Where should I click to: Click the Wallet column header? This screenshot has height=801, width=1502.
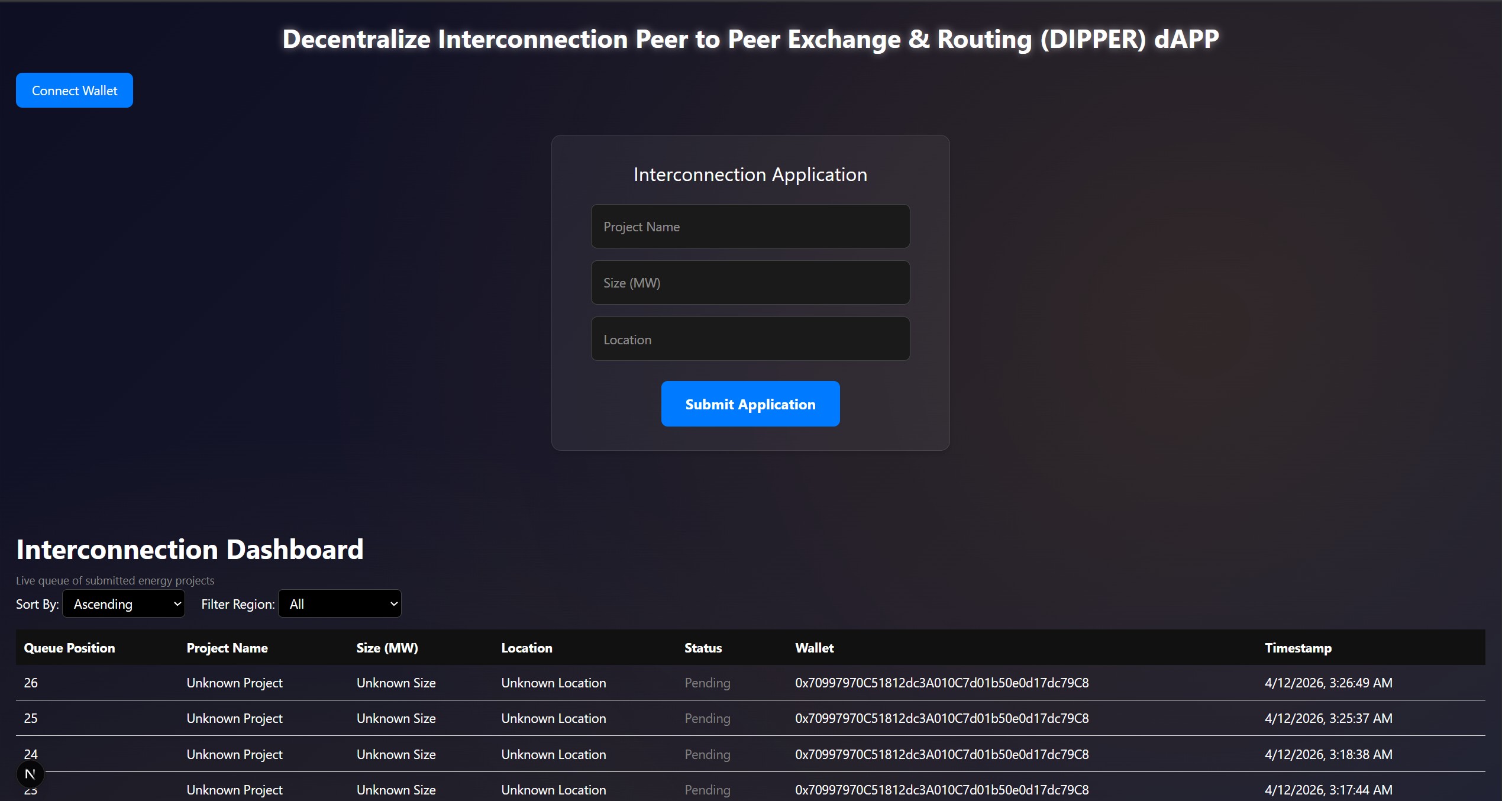(814, 648)
